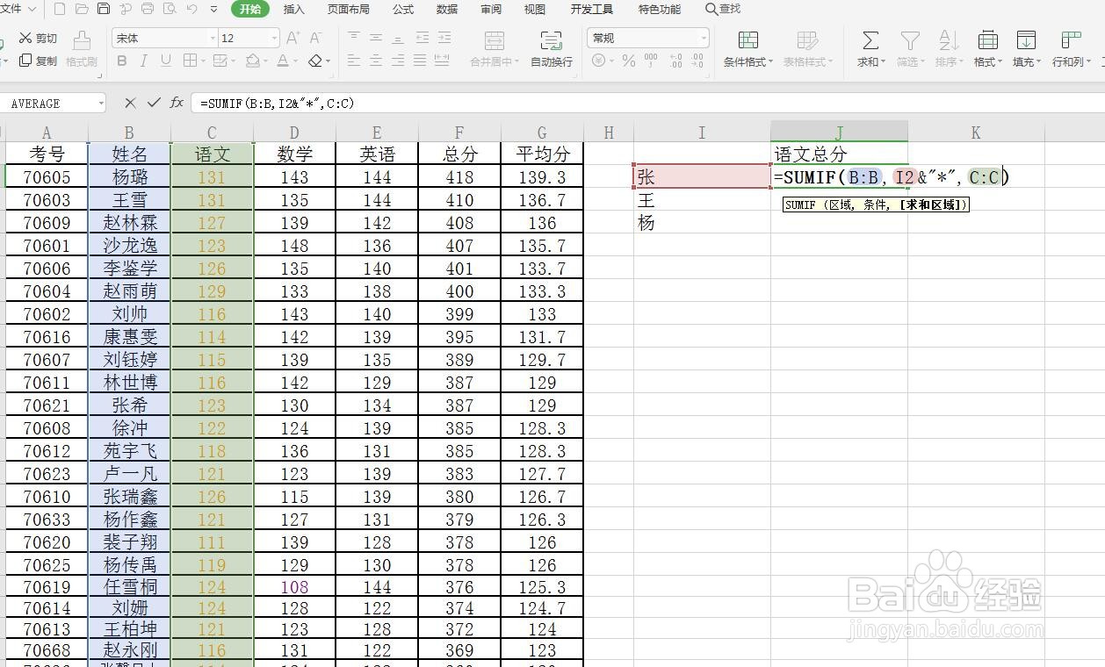
Task: Switch to 插入 ribbon tab
Action: tap(294, 9)
